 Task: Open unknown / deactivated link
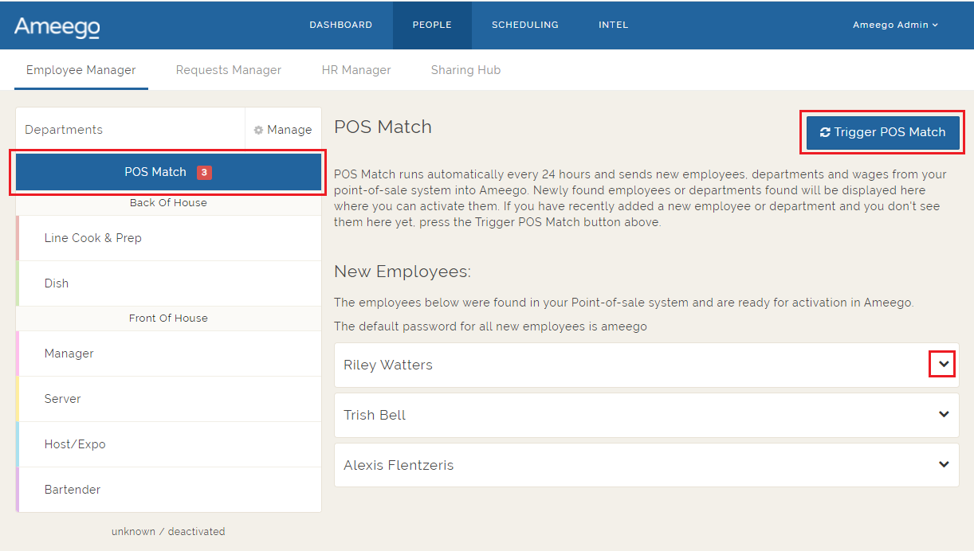click(x=168, y=531)
